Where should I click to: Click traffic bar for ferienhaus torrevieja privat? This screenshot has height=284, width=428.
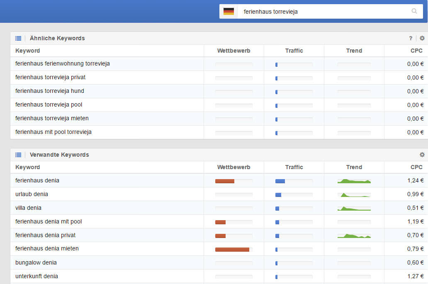click(x=294, y=78)
